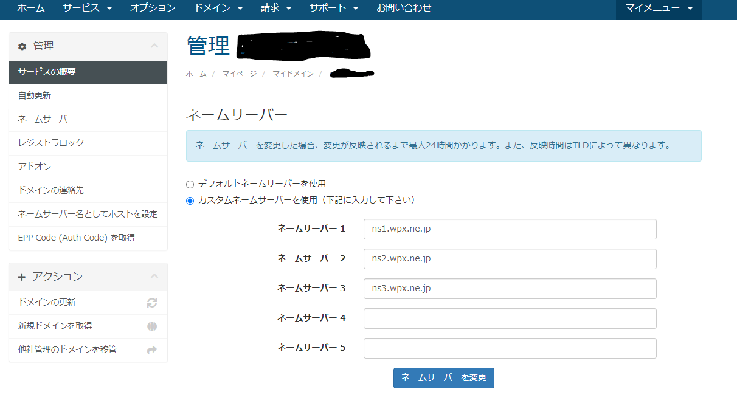This screenshot has width=737, height=406.
Task: Click share arrow icon in 他社管理のドメインを移管 row
Action: tap(152, 350)
